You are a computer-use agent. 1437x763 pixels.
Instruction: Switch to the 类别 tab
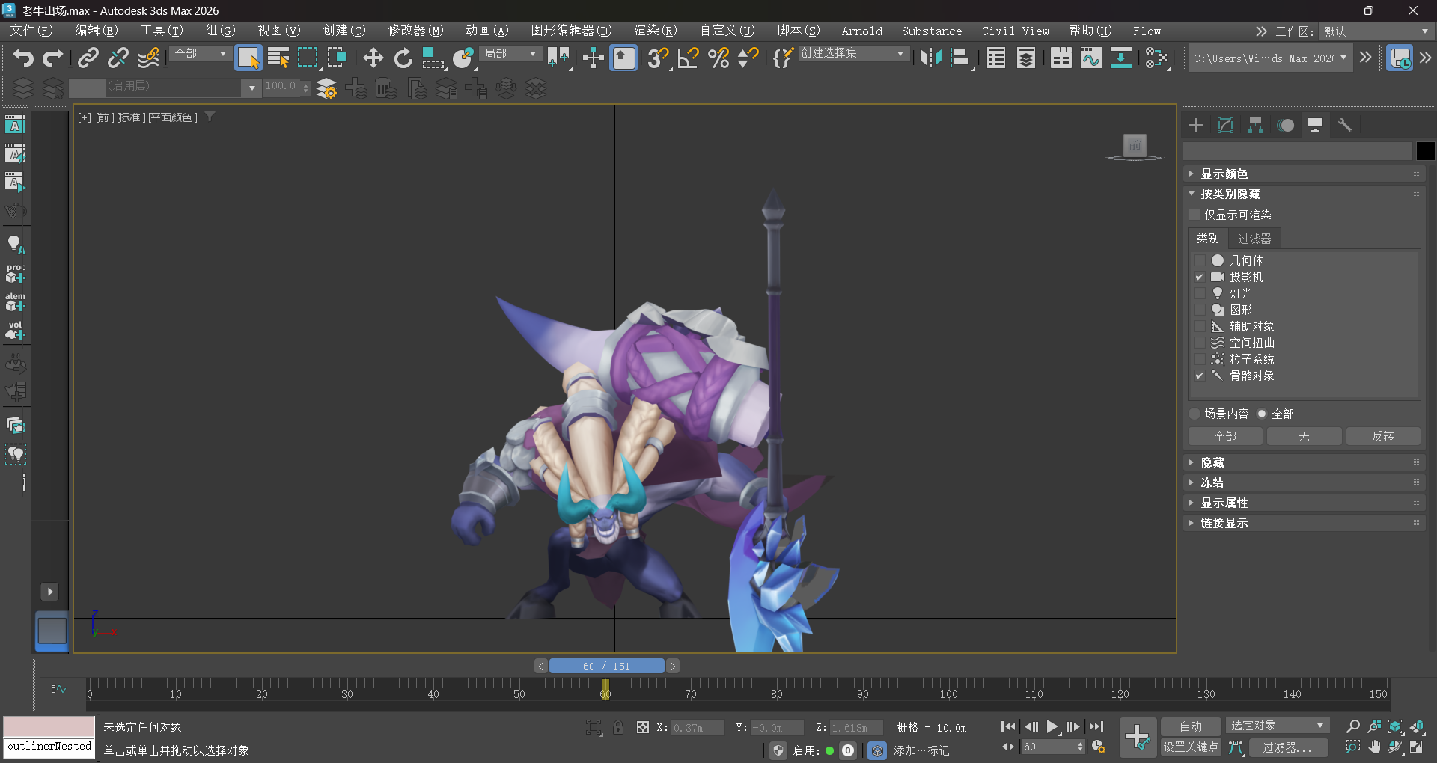click(x=1208, y=239)
